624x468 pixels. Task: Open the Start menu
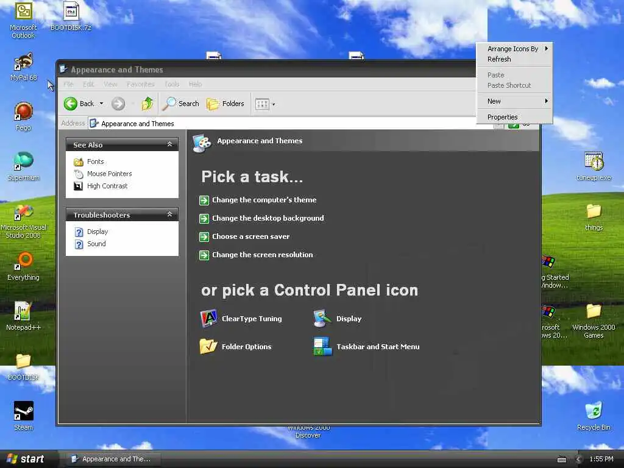26,459
